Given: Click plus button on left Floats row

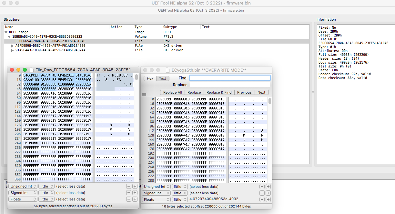Looking at the screenshot, I should (135, 199).
